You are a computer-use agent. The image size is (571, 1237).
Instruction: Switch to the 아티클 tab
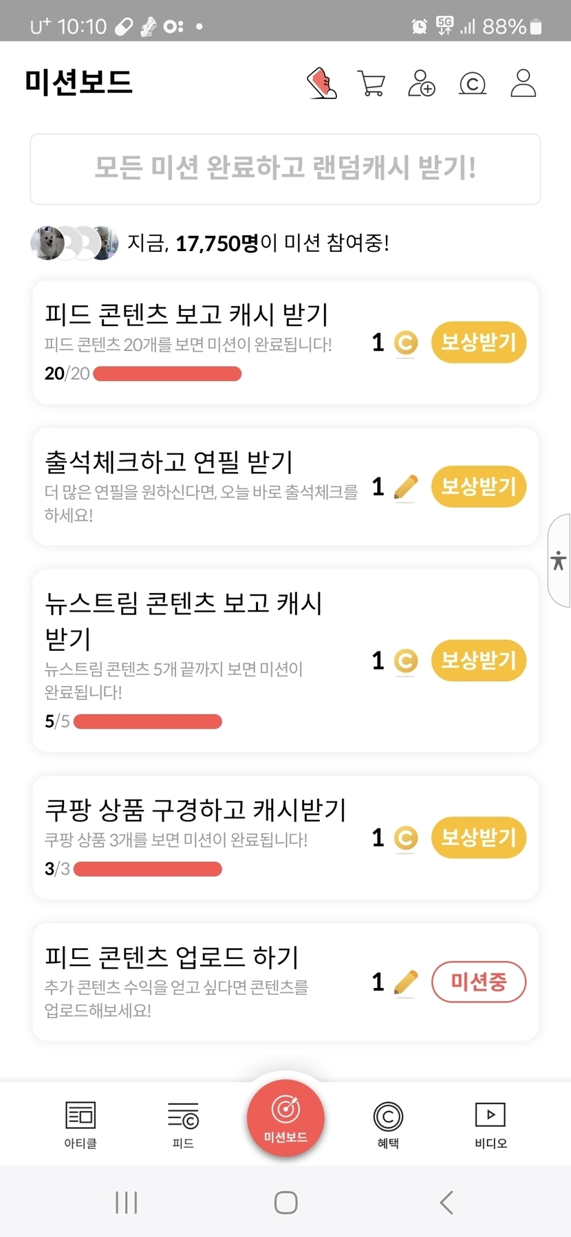[x=80, y=1124]
